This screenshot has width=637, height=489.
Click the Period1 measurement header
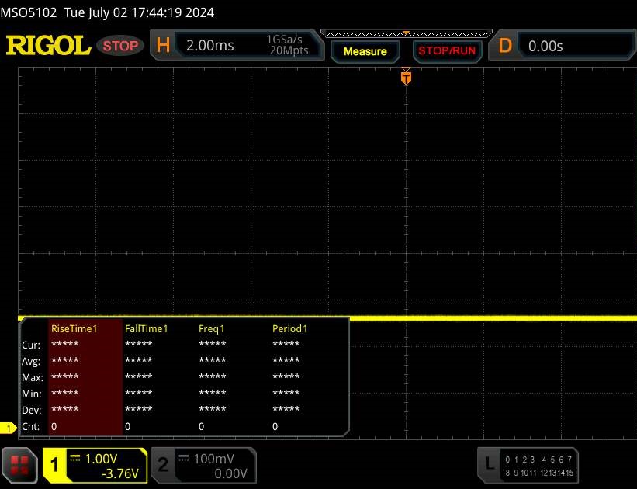[290, 328]
